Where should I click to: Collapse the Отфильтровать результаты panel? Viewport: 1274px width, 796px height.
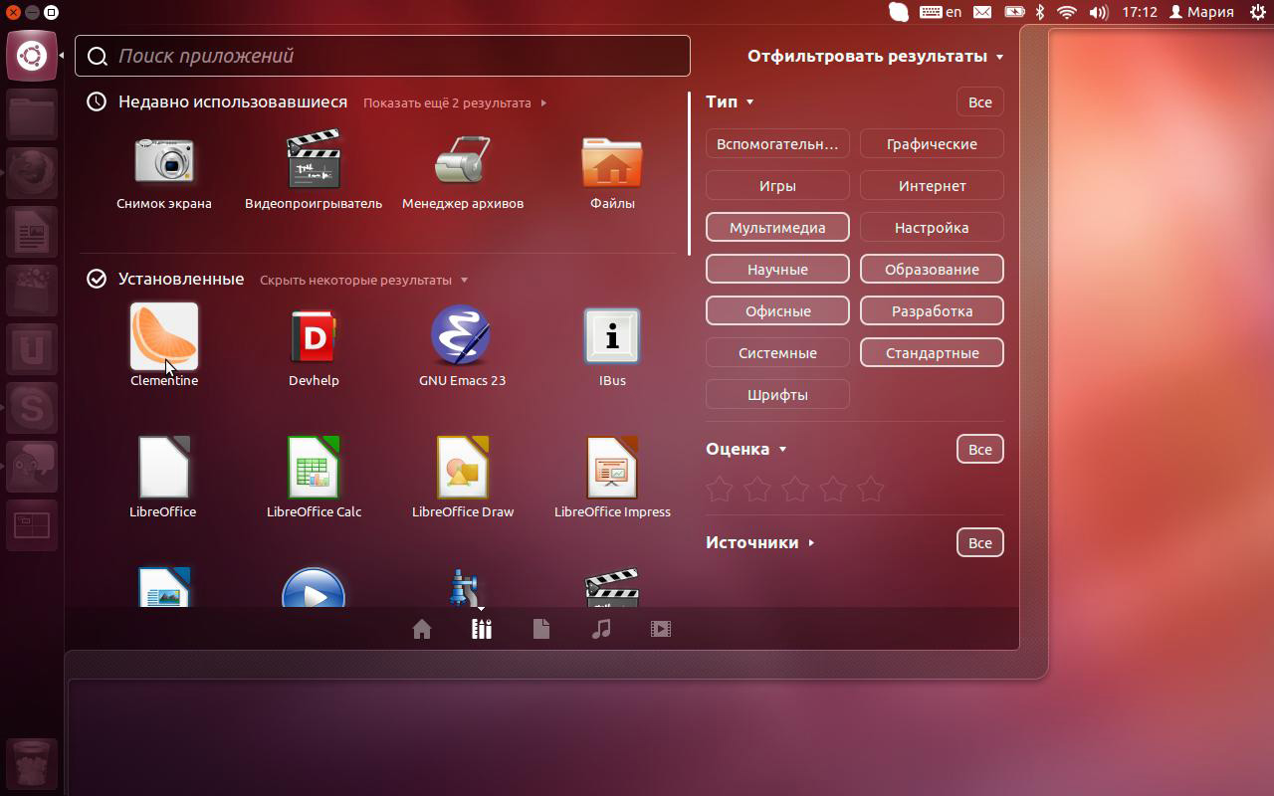876,57
